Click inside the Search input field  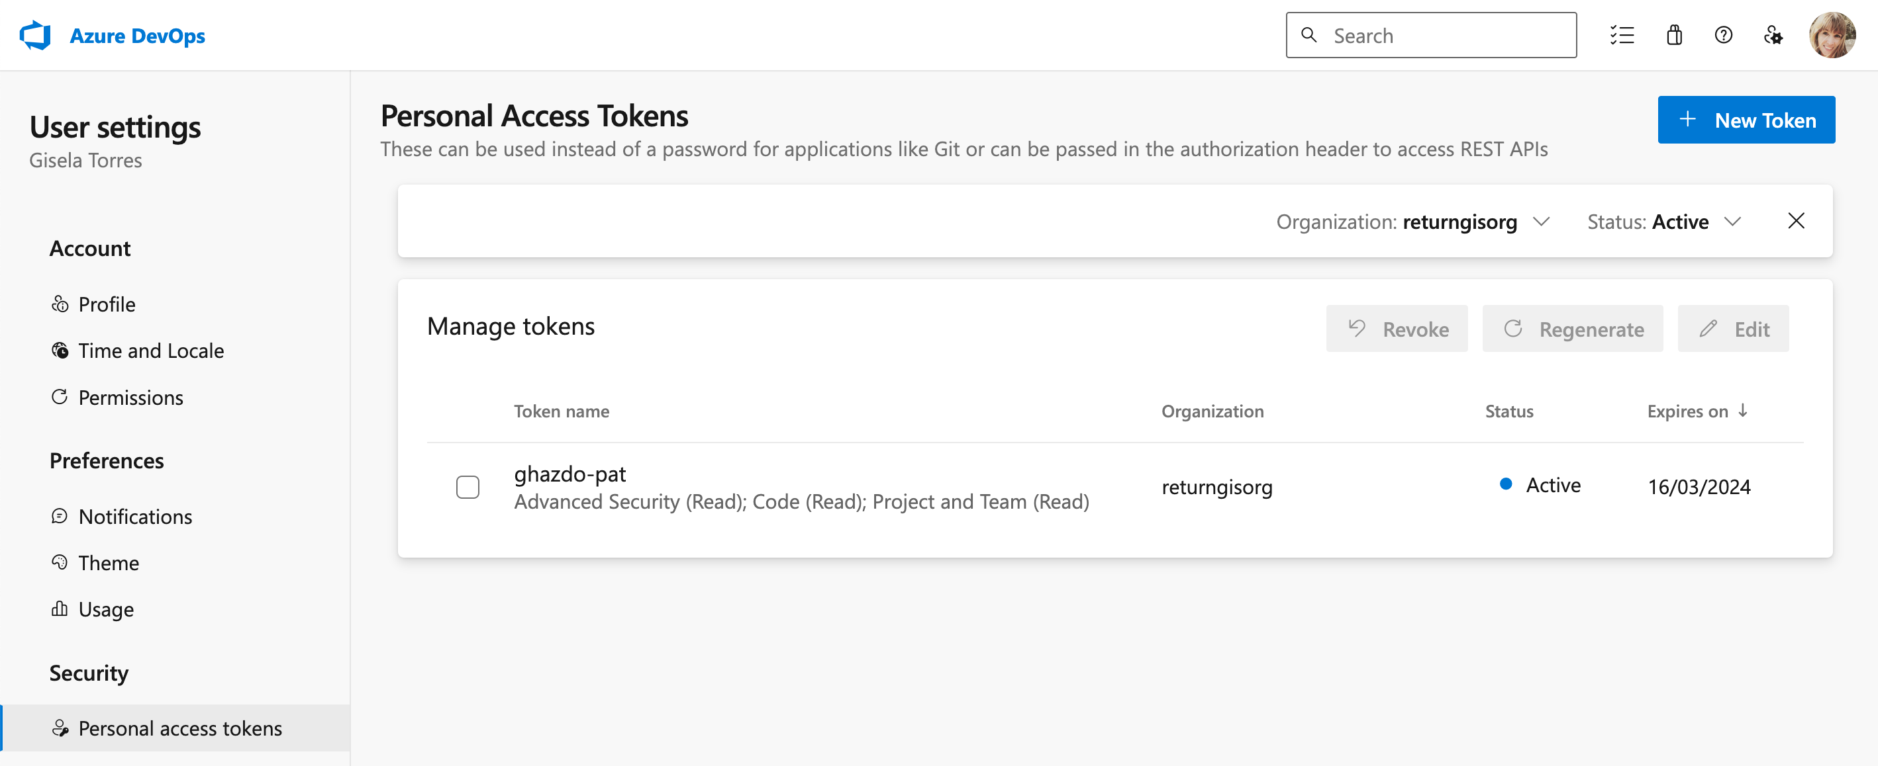pyautogui.click(x=1447, y=36)
